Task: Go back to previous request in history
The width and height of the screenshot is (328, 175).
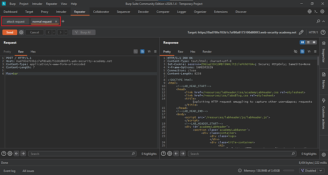Action: pos(49,32)
